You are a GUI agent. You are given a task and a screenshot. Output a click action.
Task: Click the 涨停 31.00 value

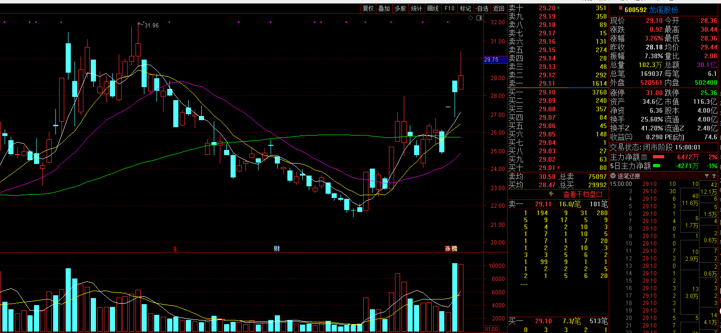pos(653,93)
